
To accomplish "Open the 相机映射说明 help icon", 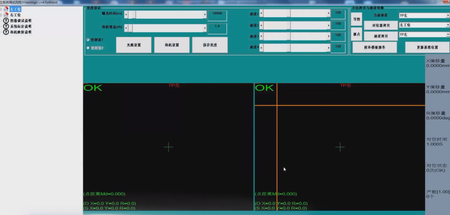I will [x=6, y=32].
